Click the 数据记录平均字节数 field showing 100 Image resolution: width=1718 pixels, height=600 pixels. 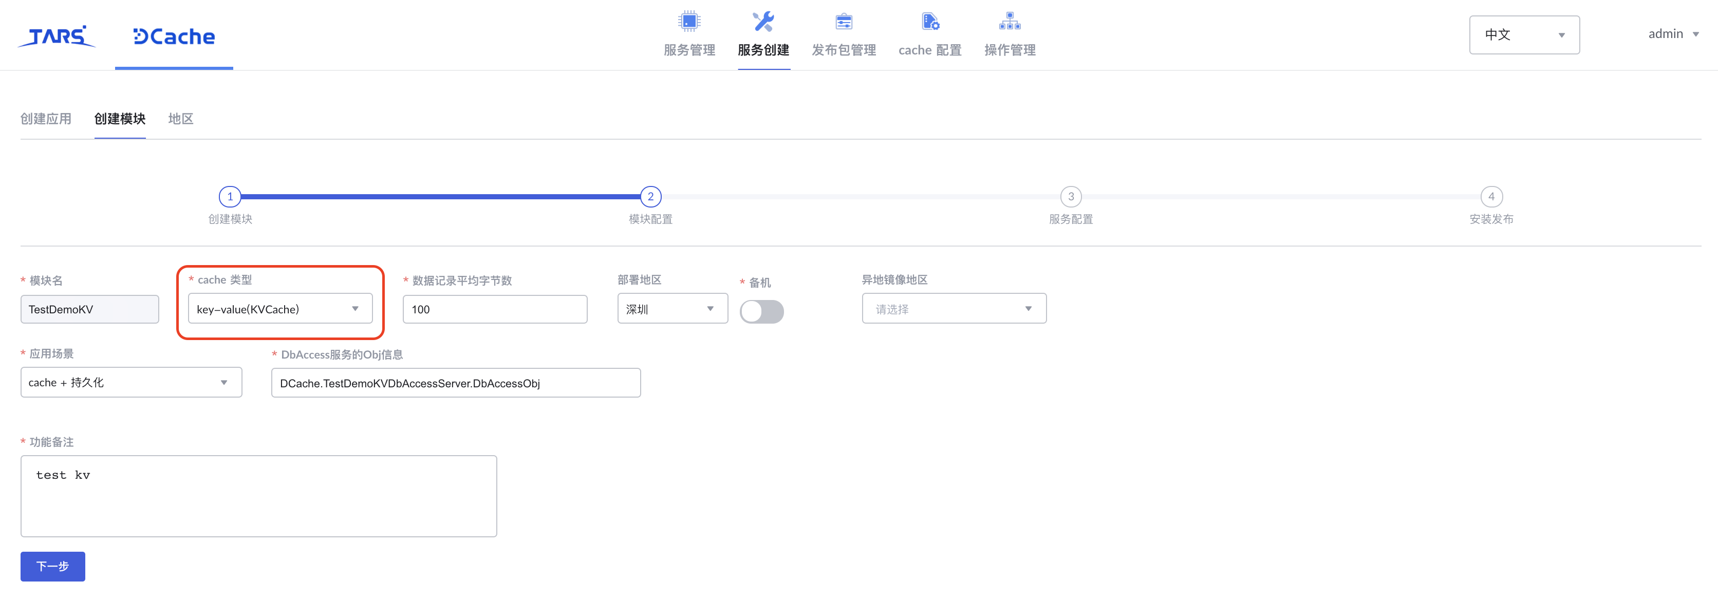coord(495,309)
